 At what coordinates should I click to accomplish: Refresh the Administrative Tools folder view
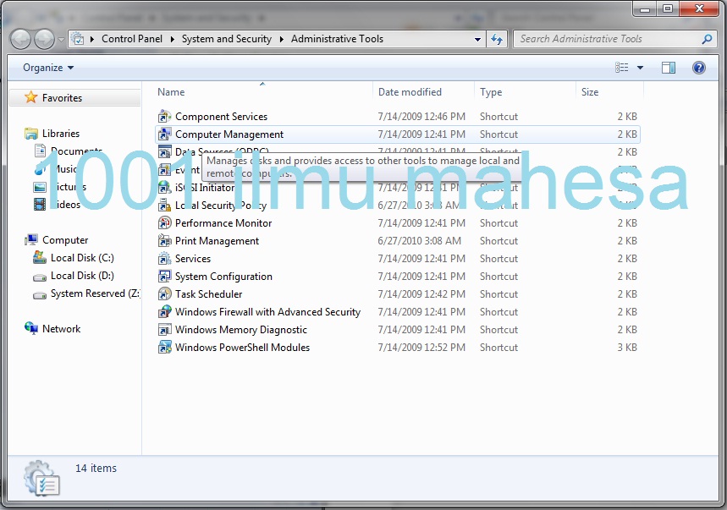tap(497, 40)
